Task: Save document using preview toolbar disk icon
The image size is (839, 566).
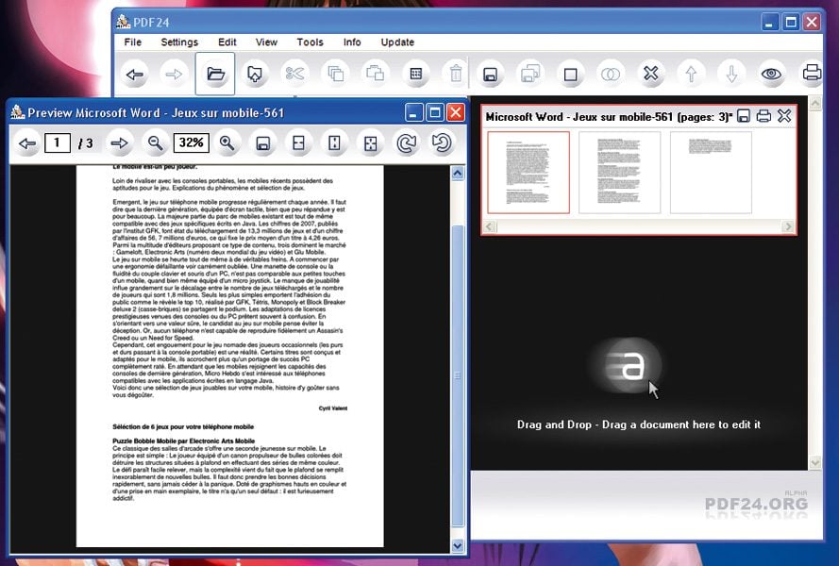Action: click(263, 143)
